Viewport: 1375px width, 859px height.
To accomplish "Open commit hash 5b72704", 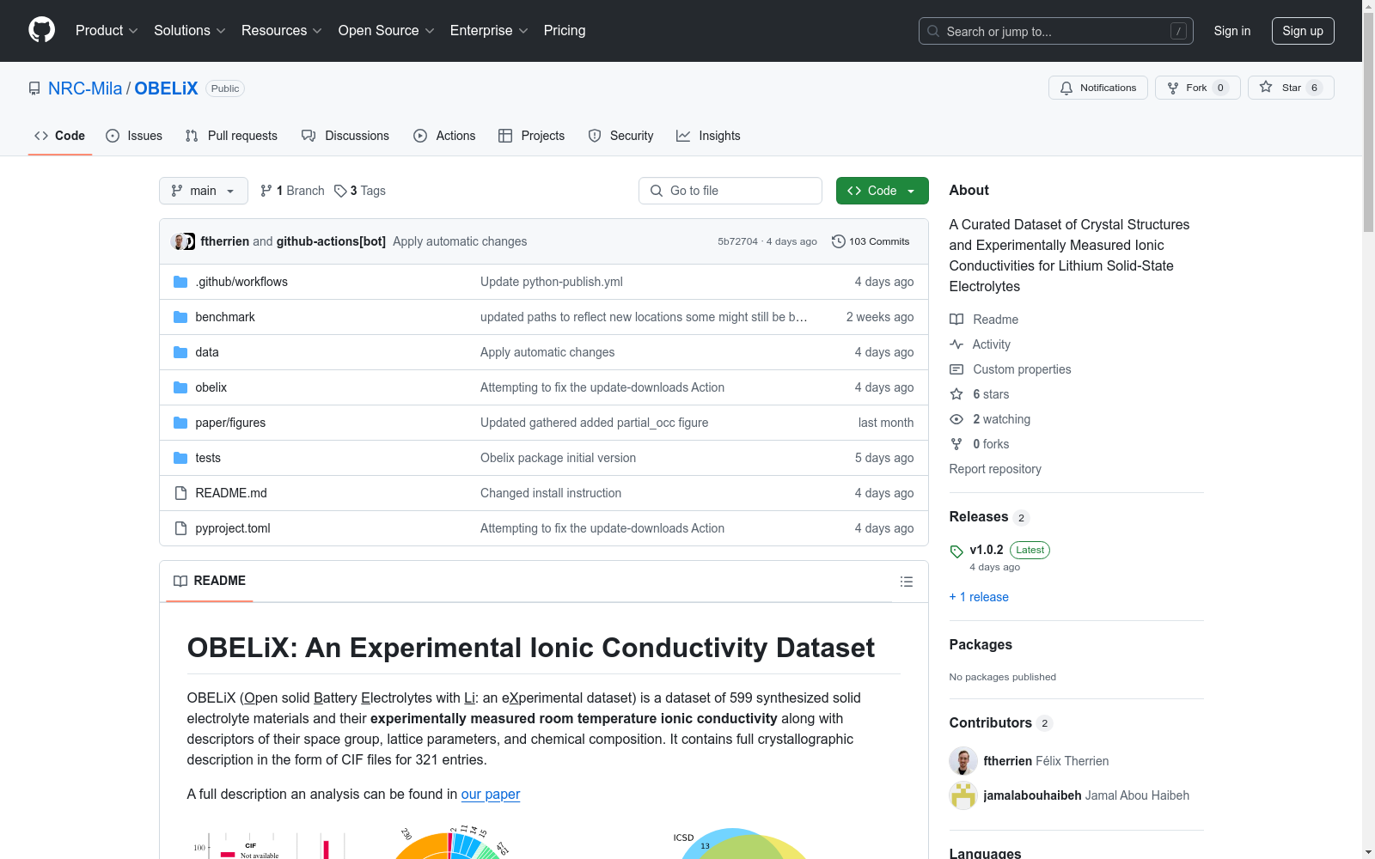I will [x=737, y=241].
